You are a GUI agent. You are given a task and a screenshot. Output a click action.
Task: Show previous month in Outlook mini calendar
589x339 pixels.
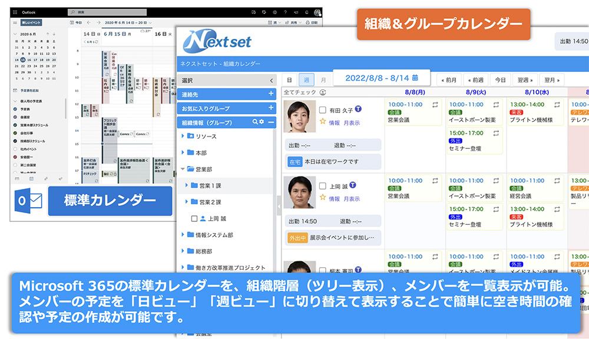(48, 34)
